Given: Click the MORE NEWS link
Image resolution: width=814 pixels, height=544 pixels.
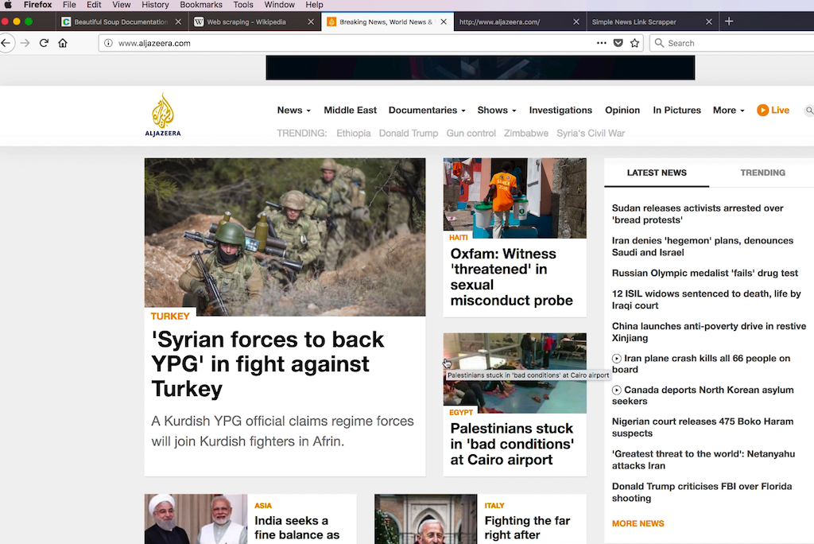Looking at the screenshot, I should click(x=638, y=523).
